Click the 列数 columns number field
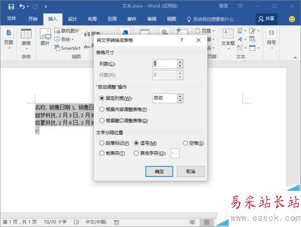301x227 pixels. point(165,64)
